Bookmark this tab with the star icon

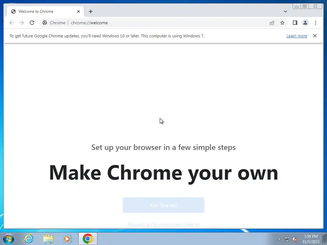click(x=282, y=23)
